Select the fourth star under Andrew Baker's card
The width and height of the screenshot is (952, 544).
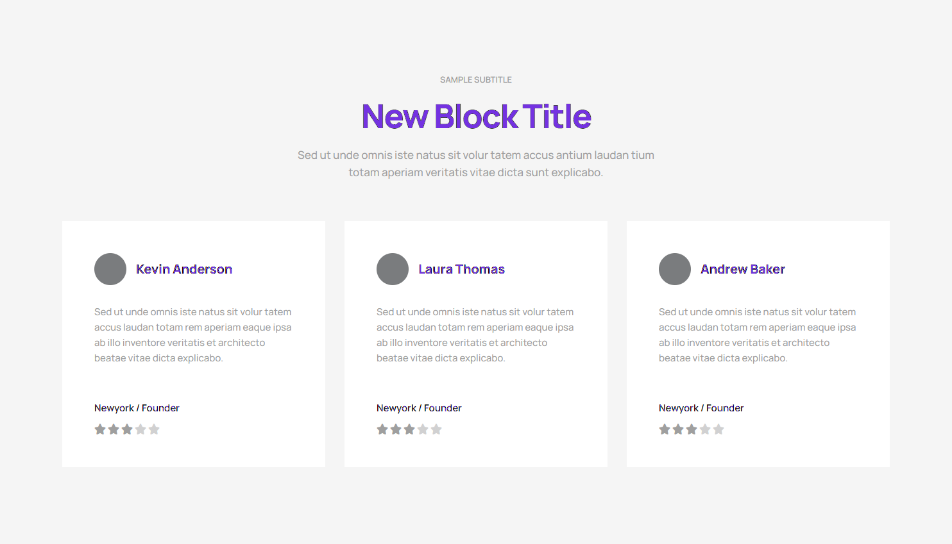pyautogui.click(x=705, y=429)
